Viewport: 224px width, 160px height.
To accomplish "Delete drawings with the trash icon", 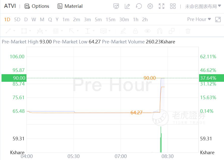I will click(x=188, y=31).
